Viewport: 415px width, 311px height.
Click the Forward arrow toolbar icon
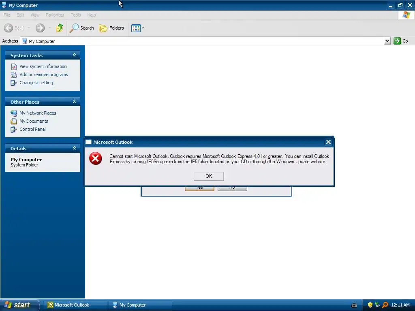[40, 28]
